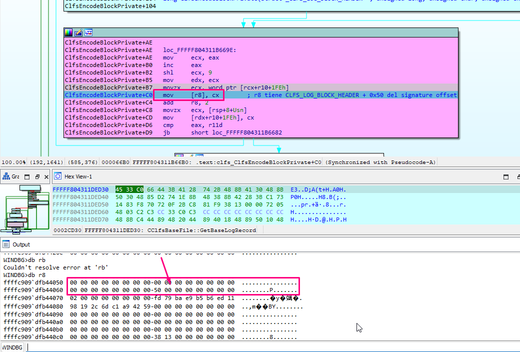
Task: Click the Graph overview hierarchy icon
Action: click(6, 176)
